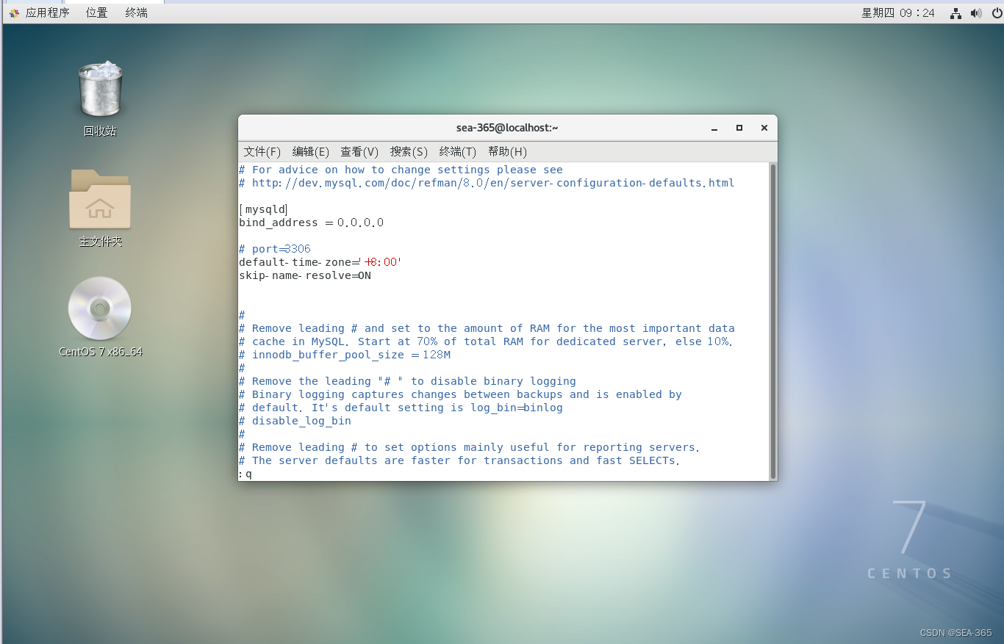Viewport: 1004px width, 644px height.
Task: Click the 'server defaults are faster' line
Action: (459, 460)
